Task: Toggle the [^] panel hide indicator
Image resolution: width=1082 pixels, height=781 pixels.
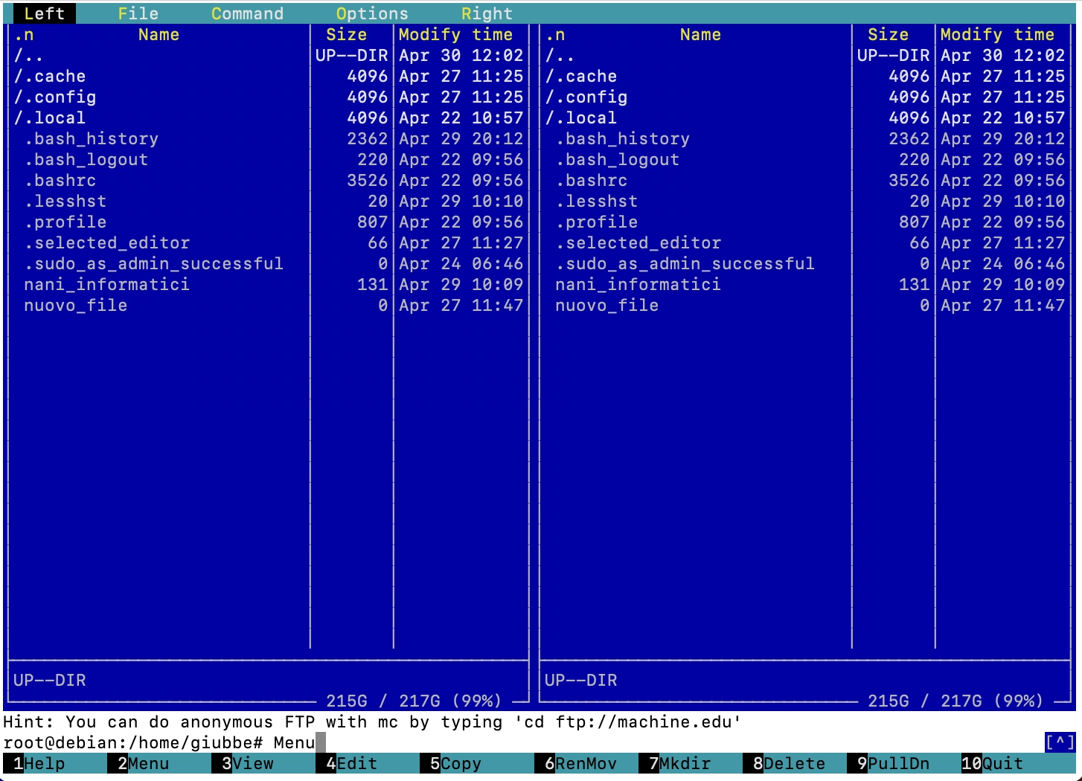Action: 1060,742
